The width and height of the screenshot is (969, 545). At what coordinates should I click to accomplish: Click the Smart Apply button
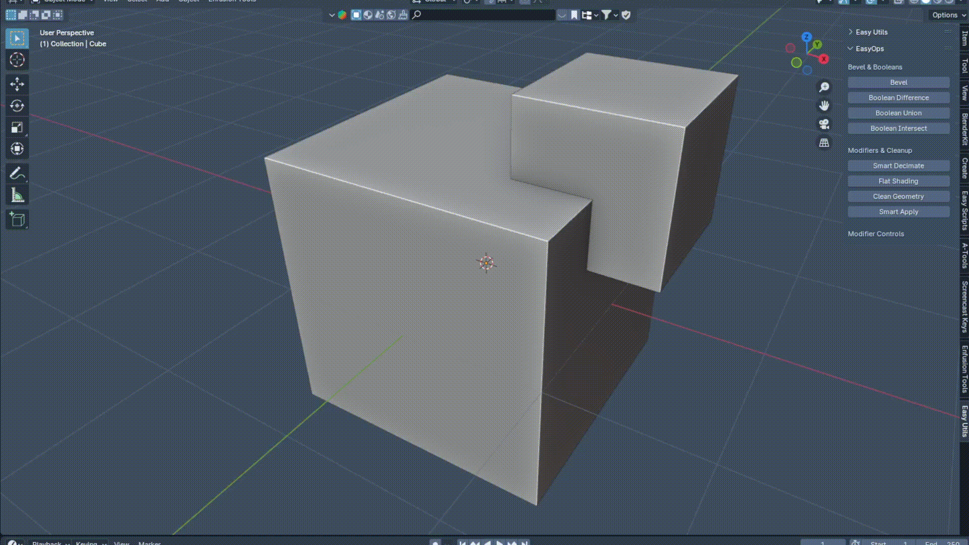[x=898, y=212]
